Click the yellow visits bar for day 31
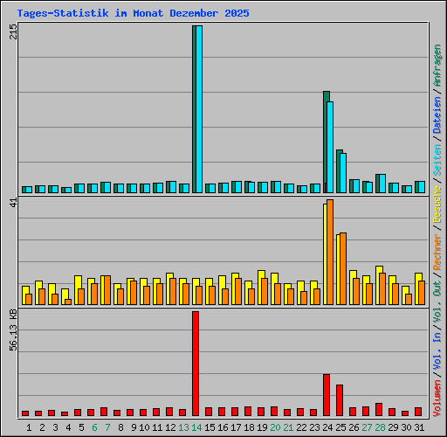Viewport: 447px width, 437px height. coord(416,289)
